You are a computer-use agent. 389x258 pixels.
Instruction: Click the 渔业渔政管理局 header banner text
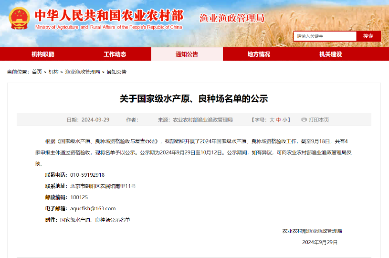pyautogui.click(x=232, y=18)
